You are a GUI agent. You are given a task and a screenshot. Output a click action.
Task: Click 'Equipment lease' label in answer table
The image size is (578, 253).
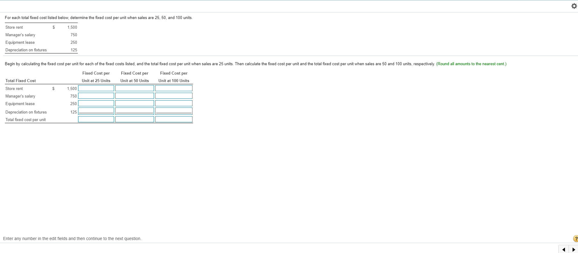pyautogui.click(x=20, y=104)
